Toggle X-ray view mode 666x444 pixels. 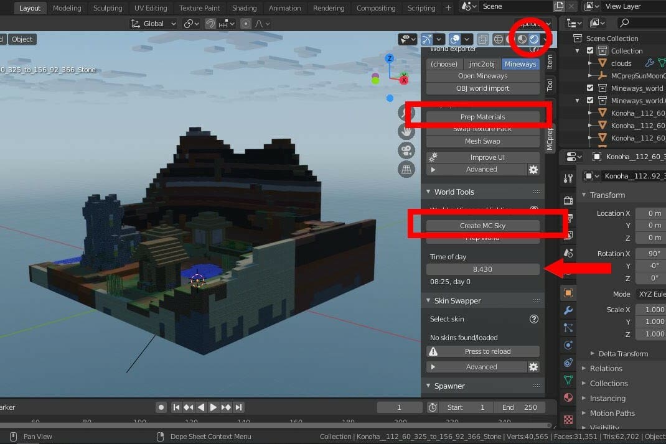482,39
